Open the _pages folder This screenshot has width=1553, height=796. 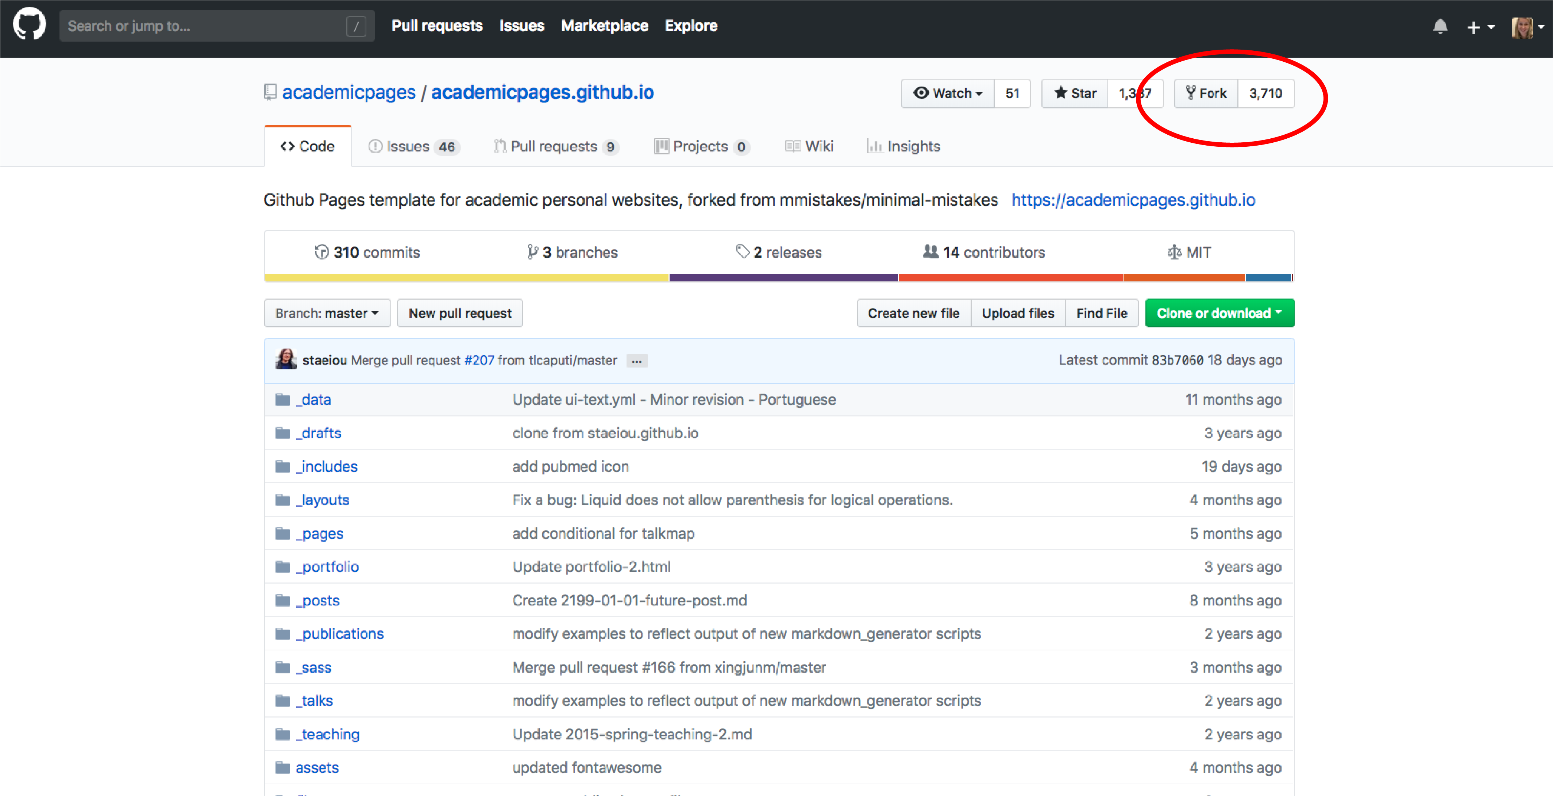[320, 533]
